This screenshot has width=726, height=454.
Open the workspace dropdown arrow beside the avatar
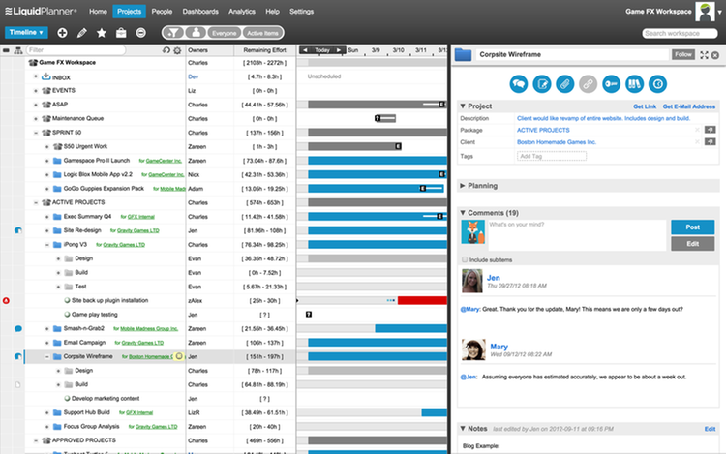[719, 13]
